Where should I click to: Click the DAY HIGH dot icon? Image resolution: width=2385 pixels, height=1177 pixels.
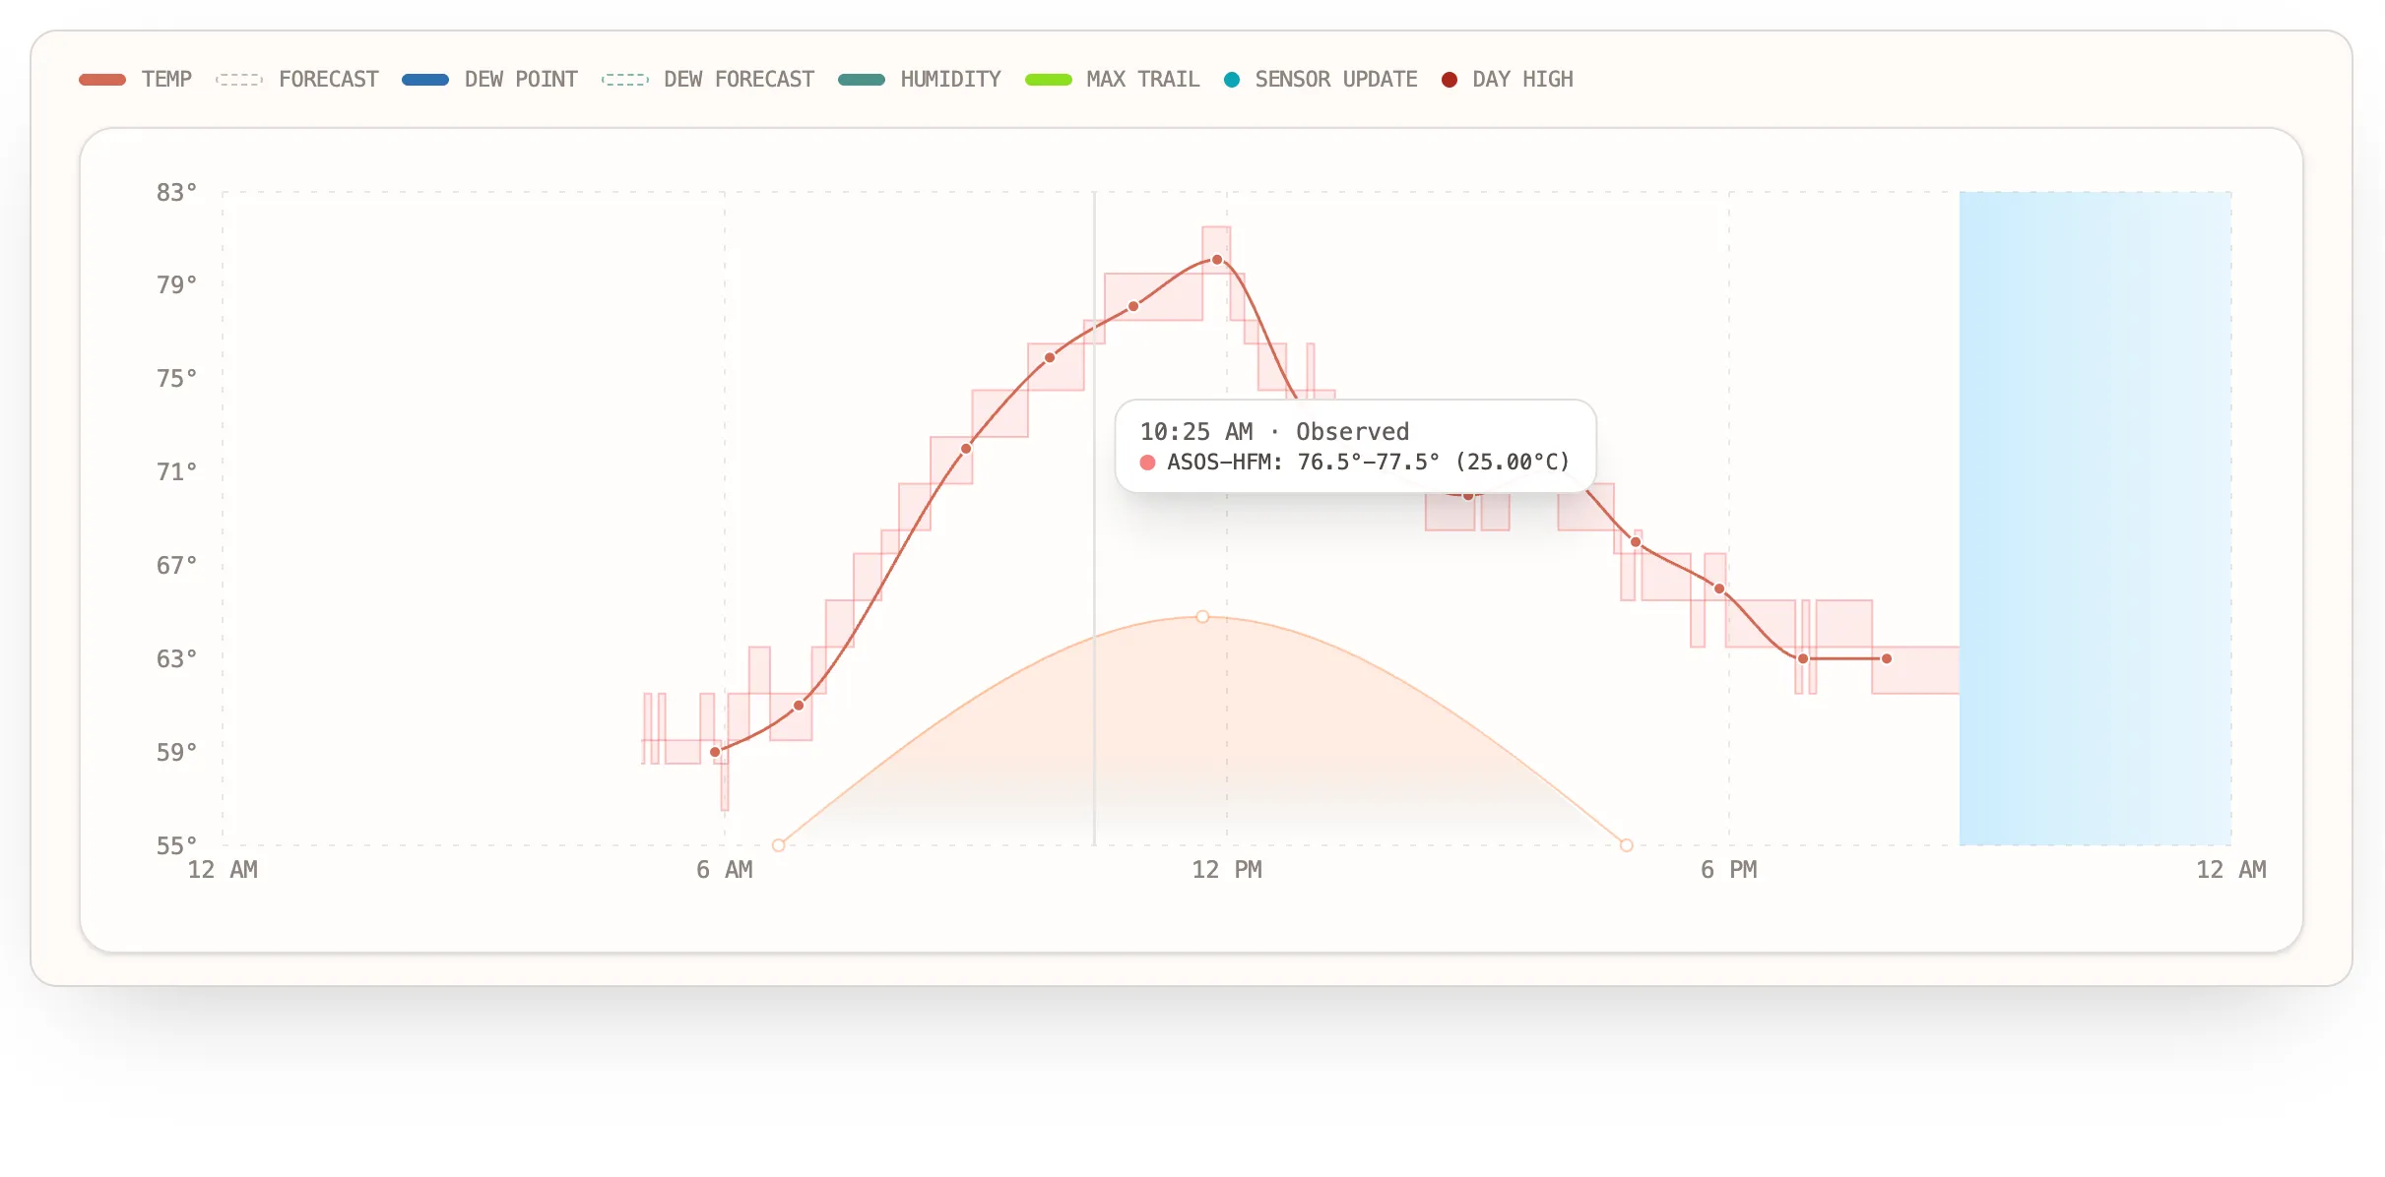click(1449, 79)
